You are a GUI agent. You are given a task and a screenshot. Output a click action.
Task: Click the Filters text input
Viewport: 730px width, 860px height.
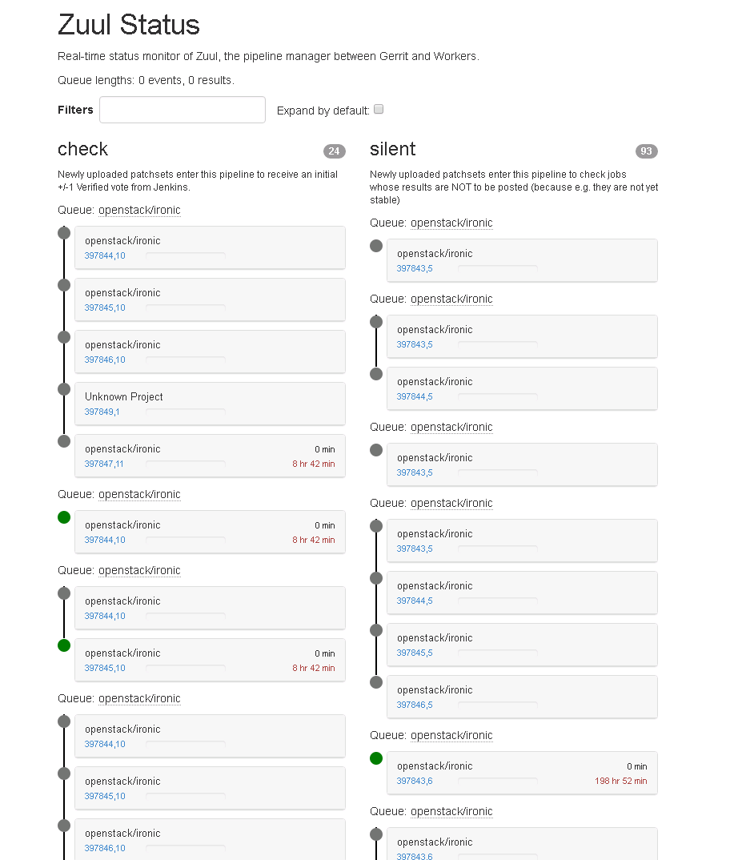(x=182, y=110)
